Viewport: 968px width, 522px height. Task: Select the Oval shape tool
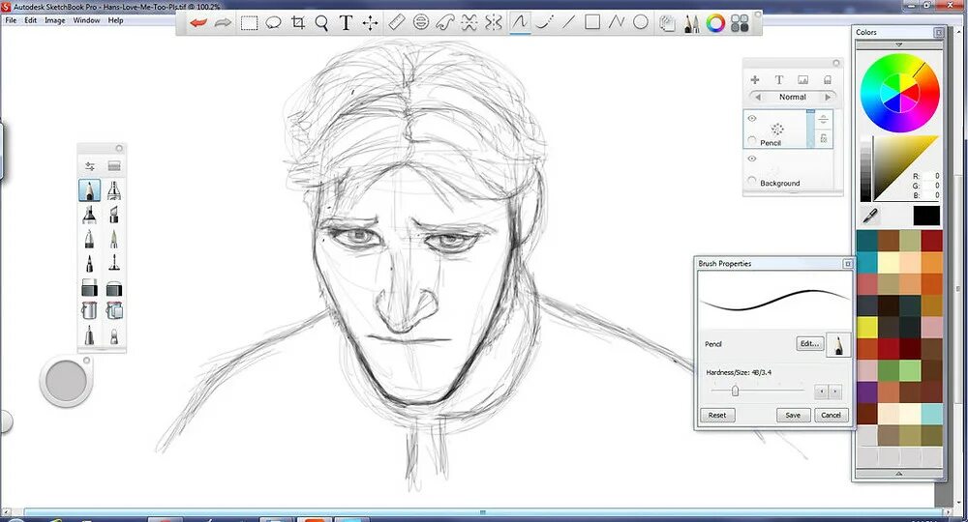[x=641, y=22]
